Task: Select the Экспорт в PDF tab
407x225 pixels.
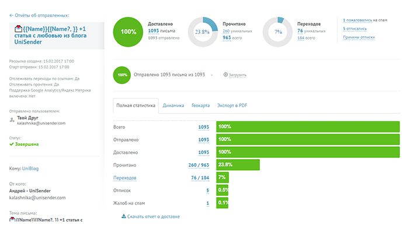Action: (x=232, y=106)
